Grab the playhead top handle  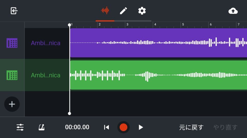pyautogui.click(x=69, y=25)
